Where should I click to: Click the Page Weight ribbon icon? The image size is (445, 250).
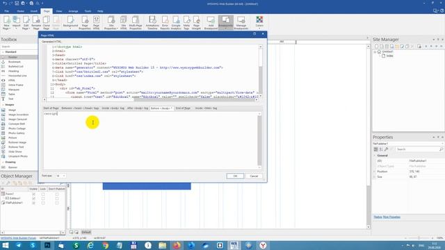click(x=196, y=23)
